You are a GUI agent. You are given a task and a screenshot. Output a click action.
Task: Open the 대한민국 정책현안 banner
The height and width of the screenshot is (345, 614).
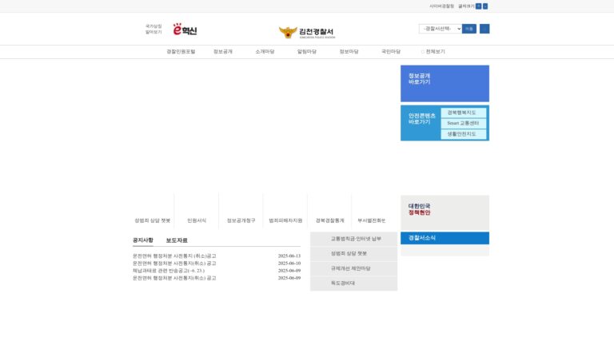pyautogui.click(x=445, y=212)
